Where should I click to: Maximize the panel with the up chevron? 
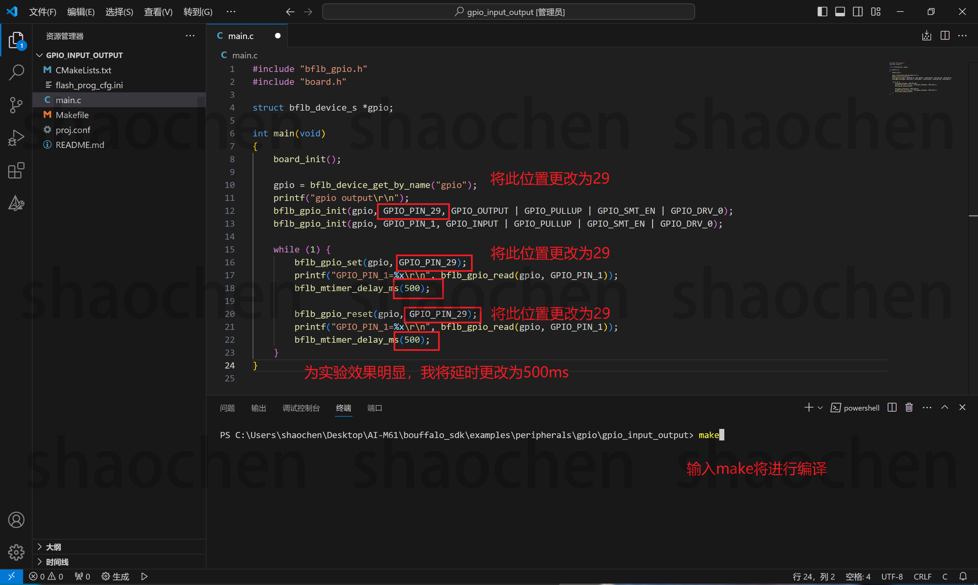[x=945, y=408]
